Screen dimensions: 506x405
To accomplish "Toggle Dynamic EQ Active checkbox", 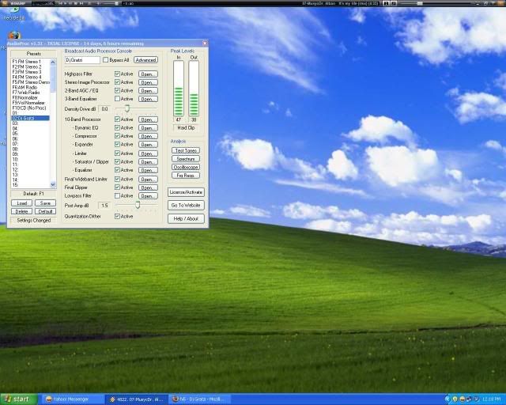I will pos(118,127).
